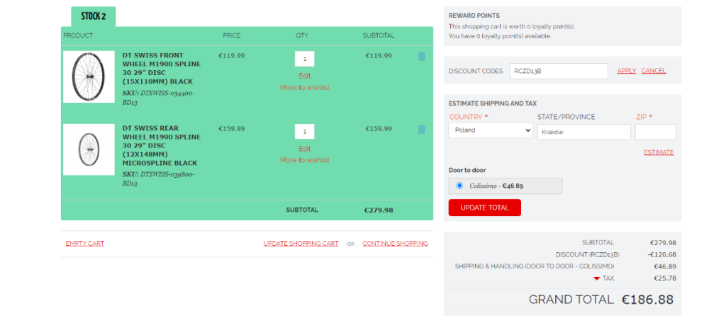
Task: Empty the shopping cart
Action: click(85, 243)
